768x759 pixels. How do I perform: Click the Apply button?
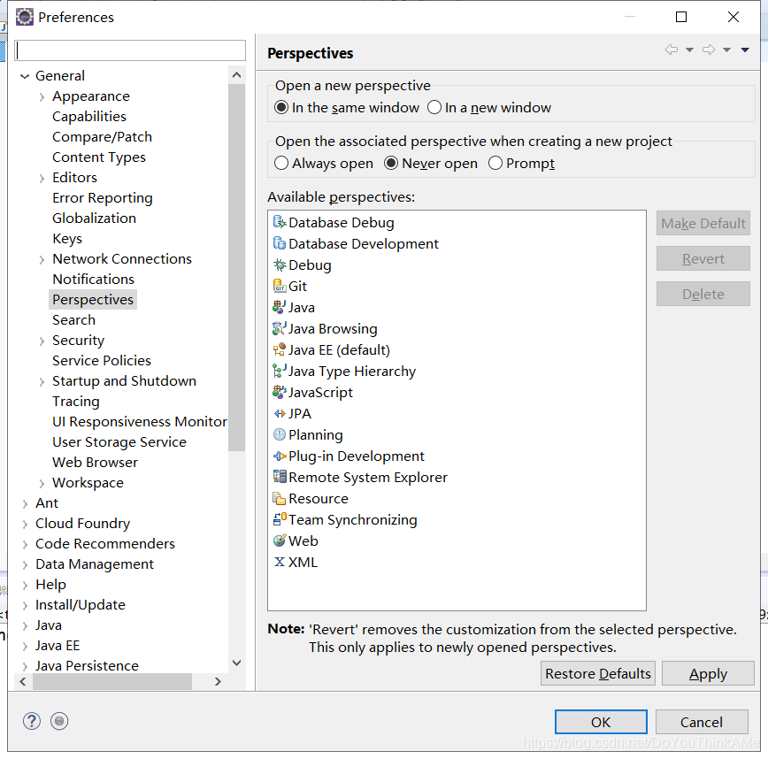(708, 673)
